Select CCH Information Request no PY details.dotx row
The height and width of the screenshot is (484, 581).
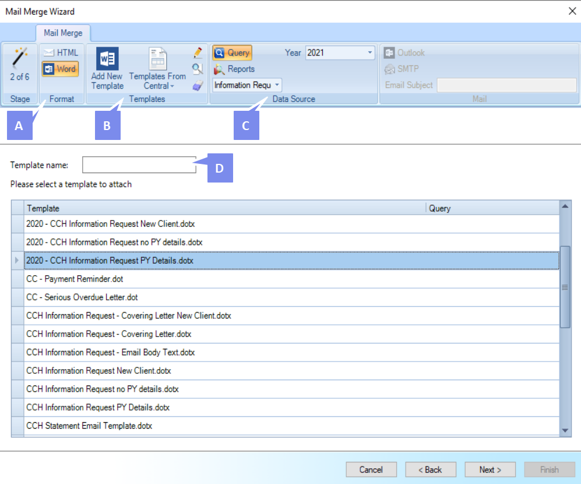(x=291, y=389)
